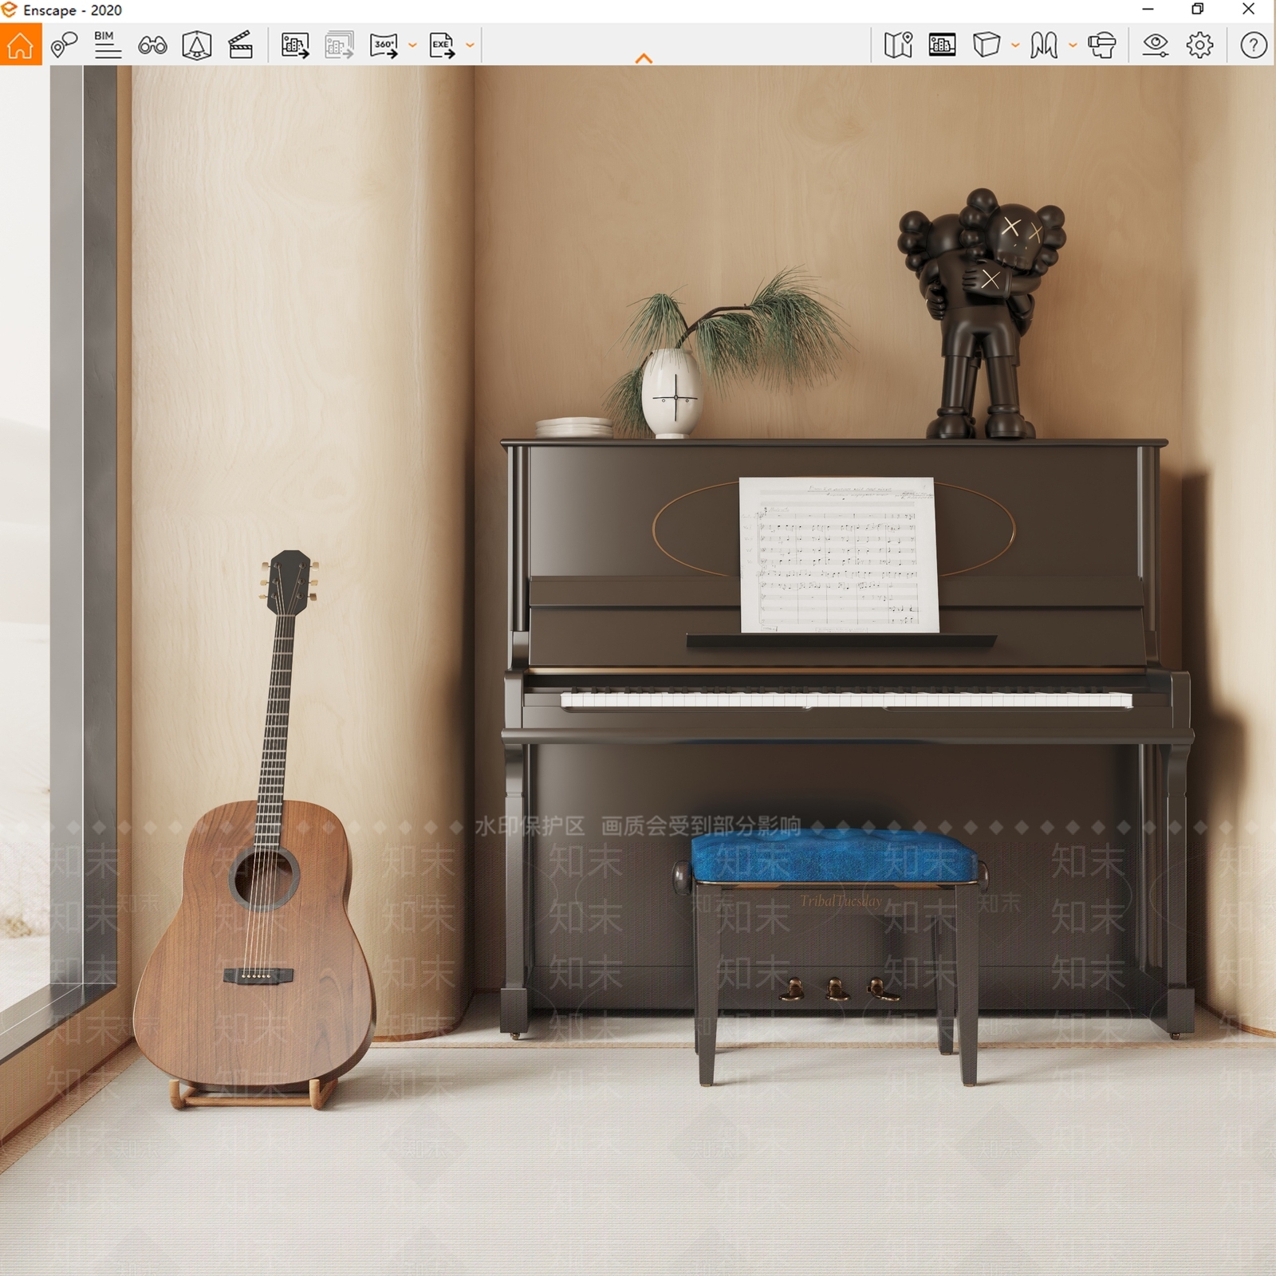Image resolution: width=1276 pixels, height=1276 pixels.
Task: Render a 360 panorama
Action: point(384,45)
